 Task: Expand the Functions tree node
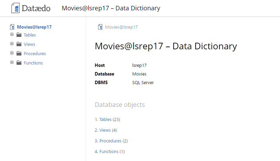12,62
